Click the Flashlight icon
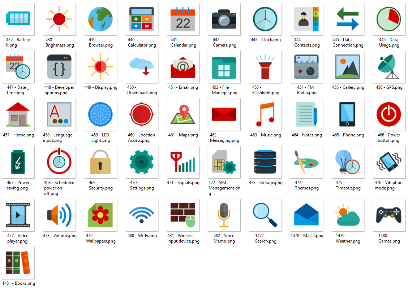 pos(265,66)
